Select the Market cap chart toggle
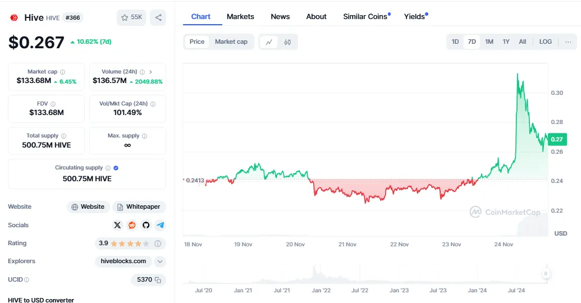581x303 pixels. pos(231,42)
